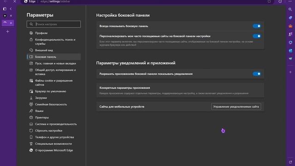295x166 pixels.
Task: Open 'О программе Microsoft Edge' page
Action: point(54,150)
